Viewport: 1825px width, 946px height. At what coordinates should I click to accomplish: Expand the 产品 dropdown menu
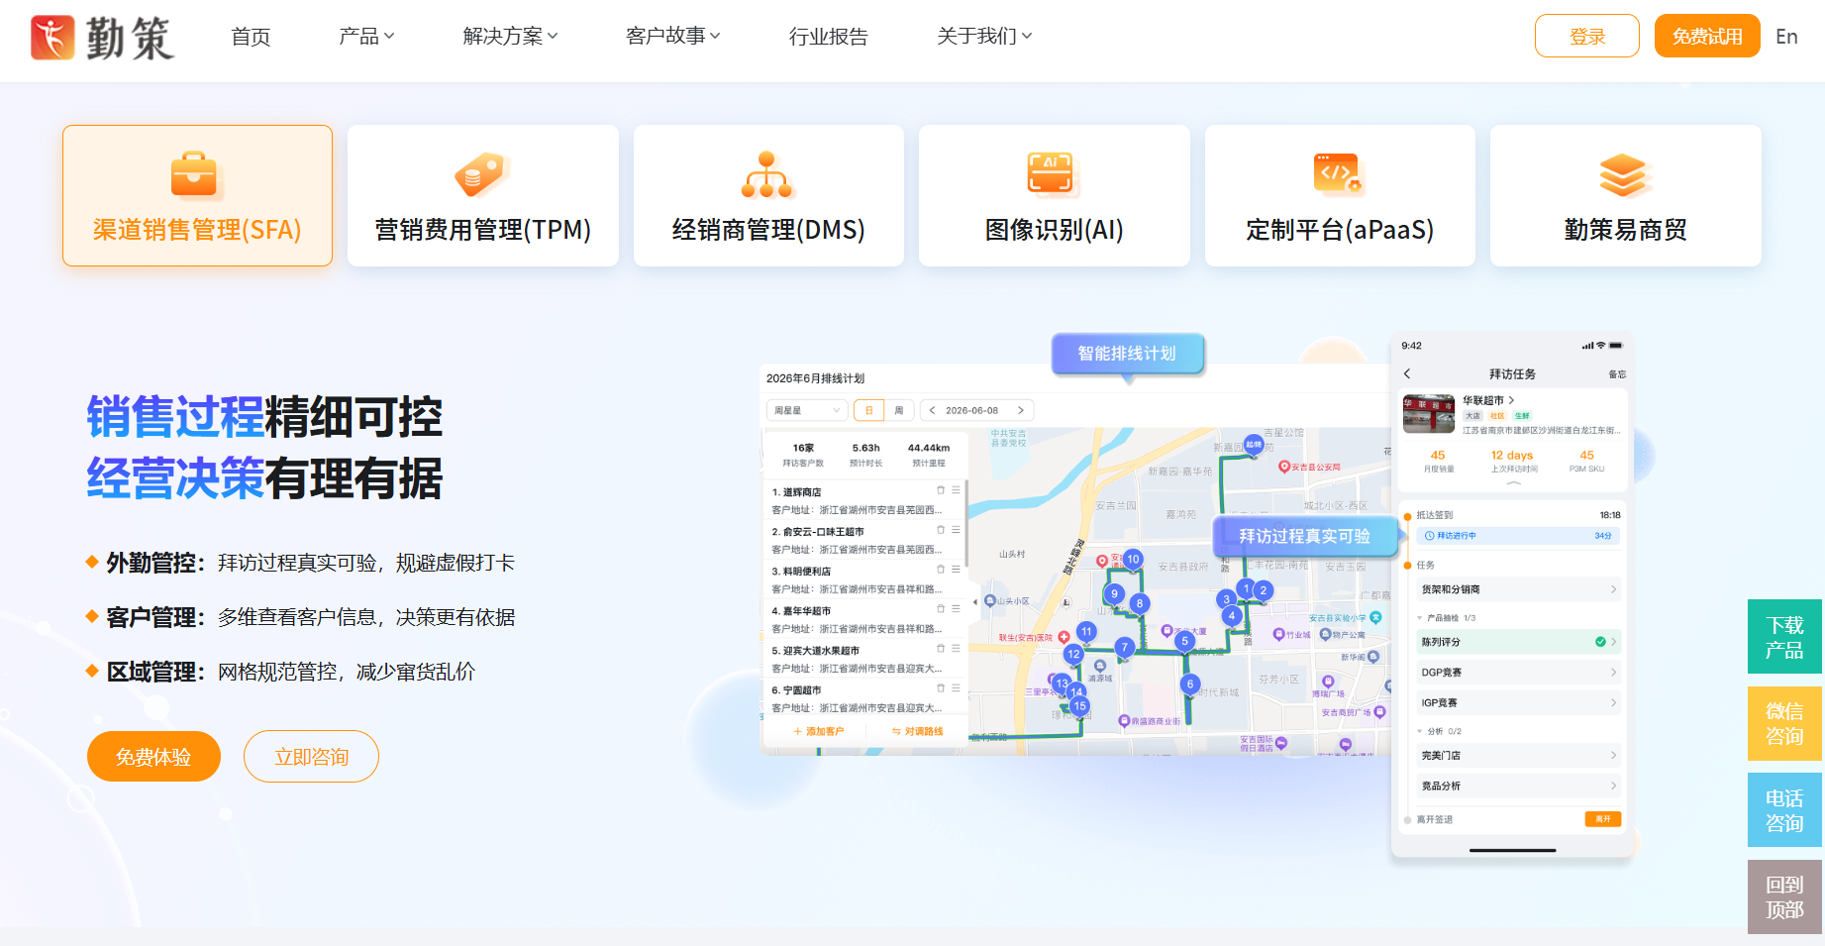[x=366, y=37]
